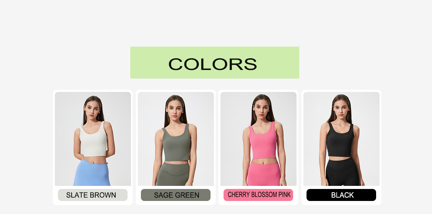The height and width of the screenshot is (214, 432).
Task: Pick the Cherry Blossom Pink color label
Action: click(258, 195)
